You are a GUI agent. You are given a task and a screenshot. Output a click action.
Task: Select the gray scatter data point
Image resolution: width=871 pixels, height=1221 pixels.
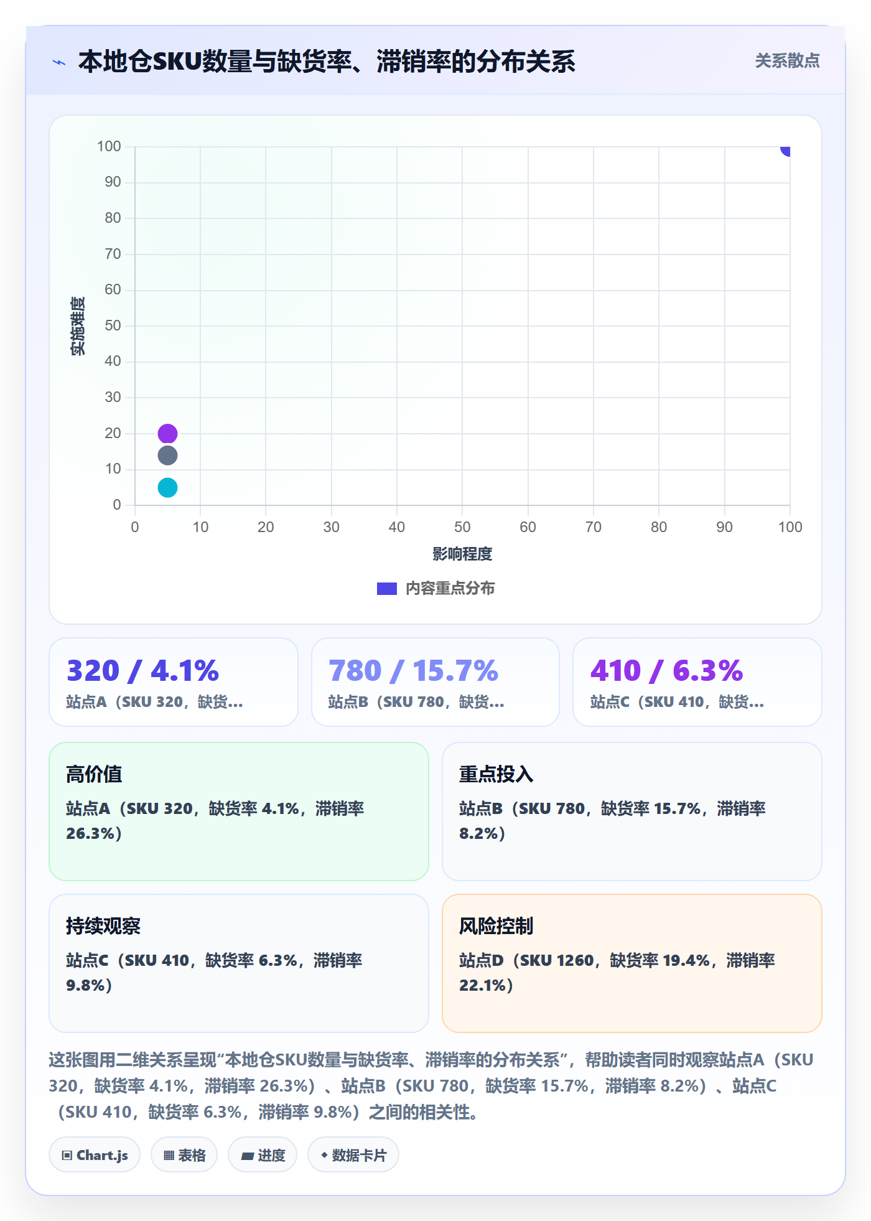click(x=167, y=456)
